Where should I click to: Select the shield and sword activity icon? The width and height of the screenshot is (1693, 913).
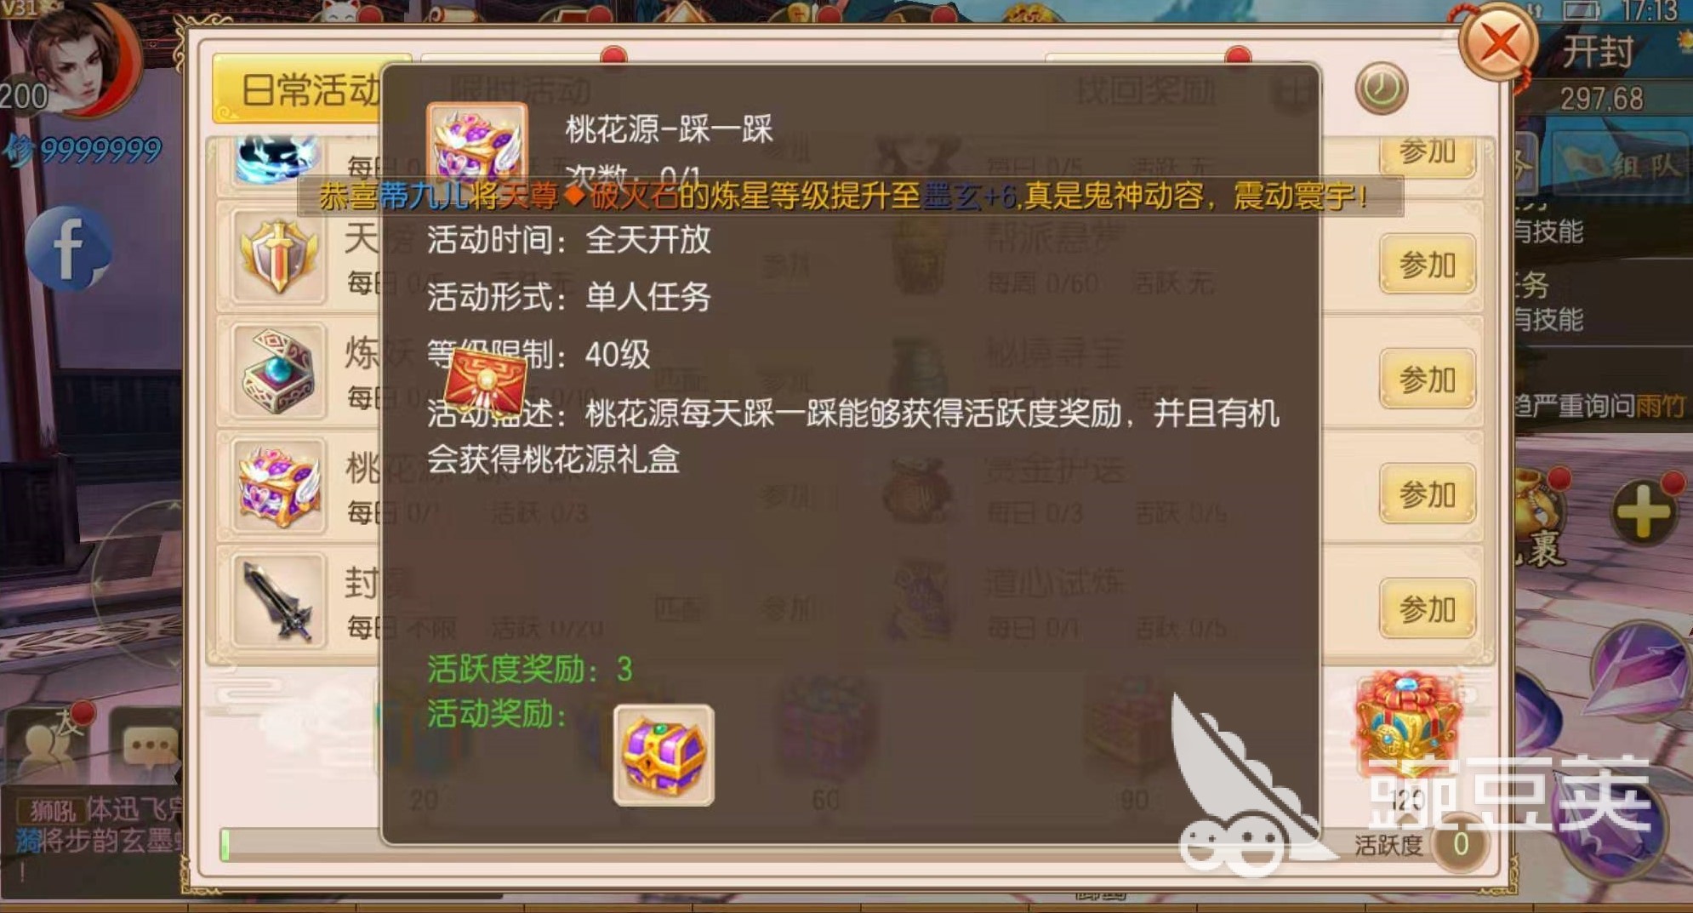click(278, 255)
